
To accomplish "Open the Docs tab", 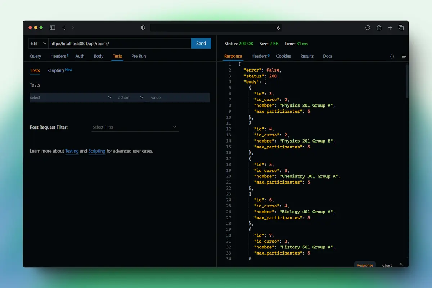I will pos(328,56).
